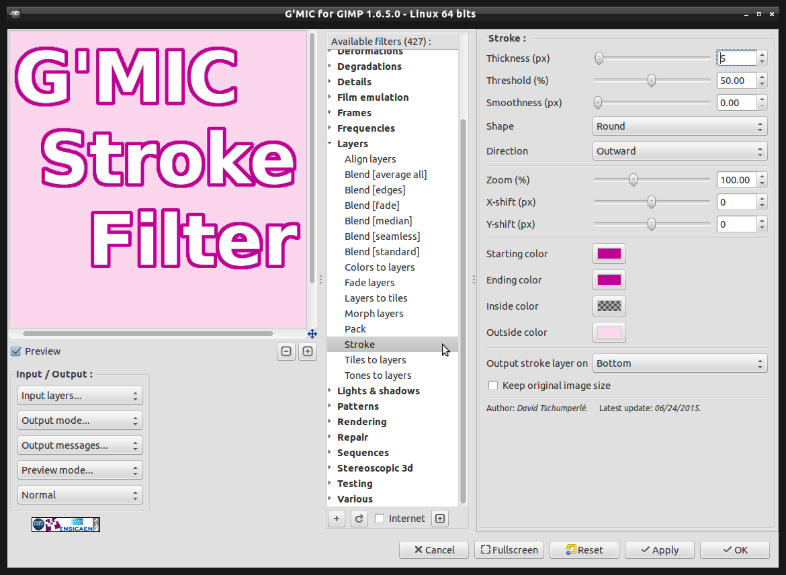Click the Thickness slider handle
This screenshot has height=575, width=786.
[x=599, y=58]
